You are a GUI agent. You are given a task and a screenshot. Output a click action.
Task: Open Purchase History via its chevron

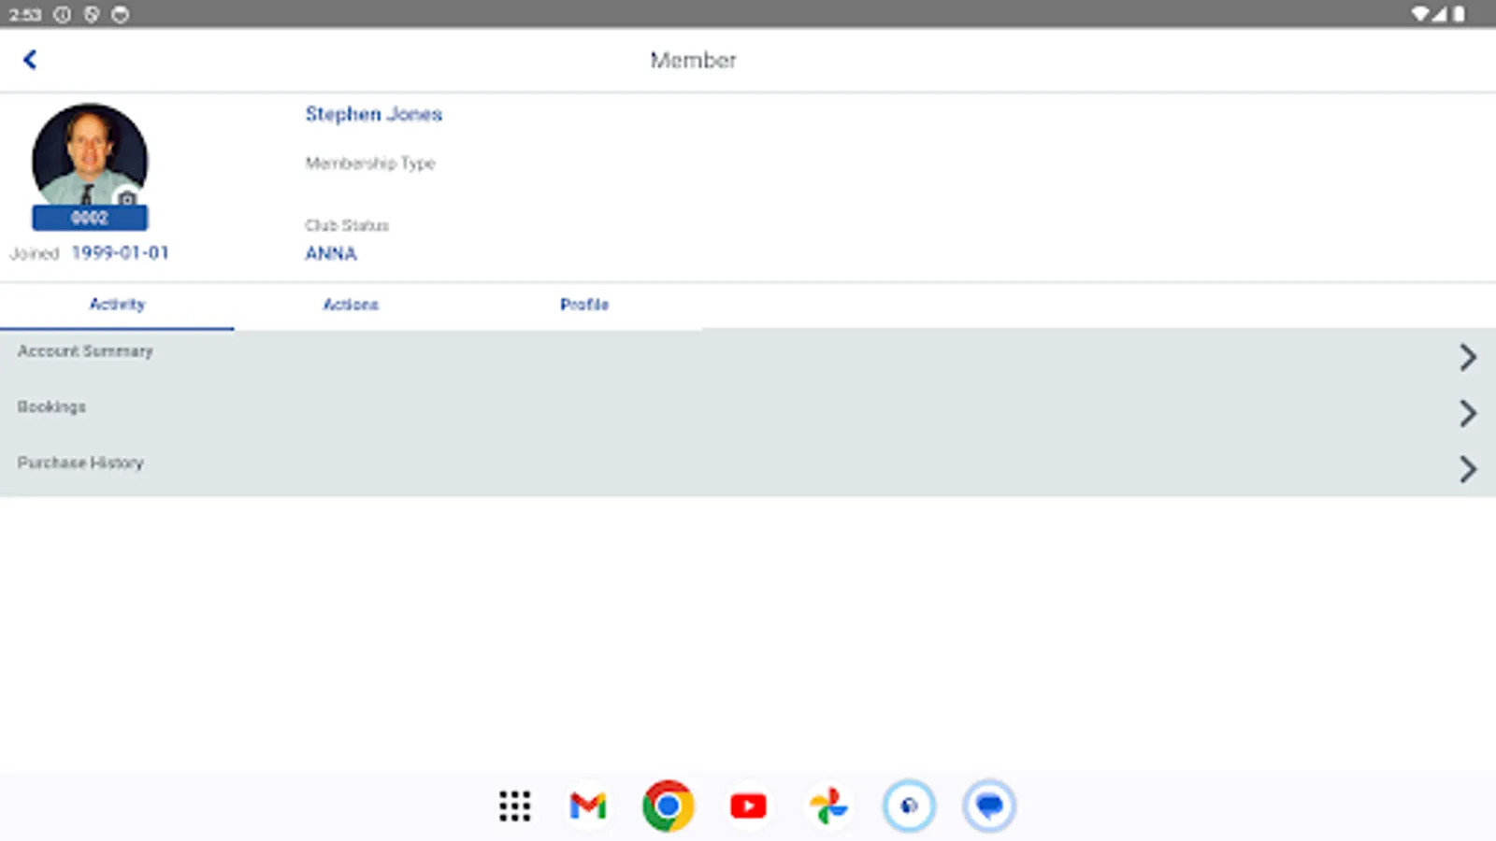tap(1466, 469)
